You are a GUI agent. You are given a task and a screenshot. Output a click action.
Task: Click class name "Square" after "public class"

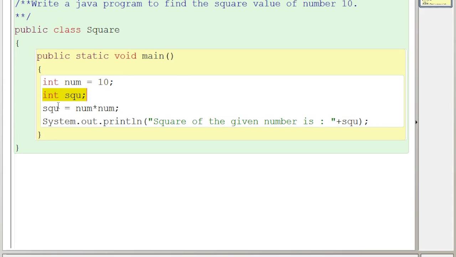[103, 30]
